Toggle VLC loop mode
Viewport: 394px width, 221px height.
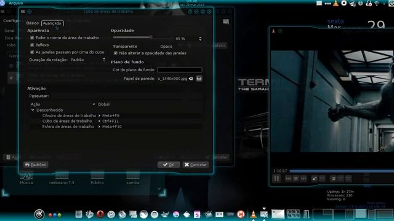pos(341,179)
